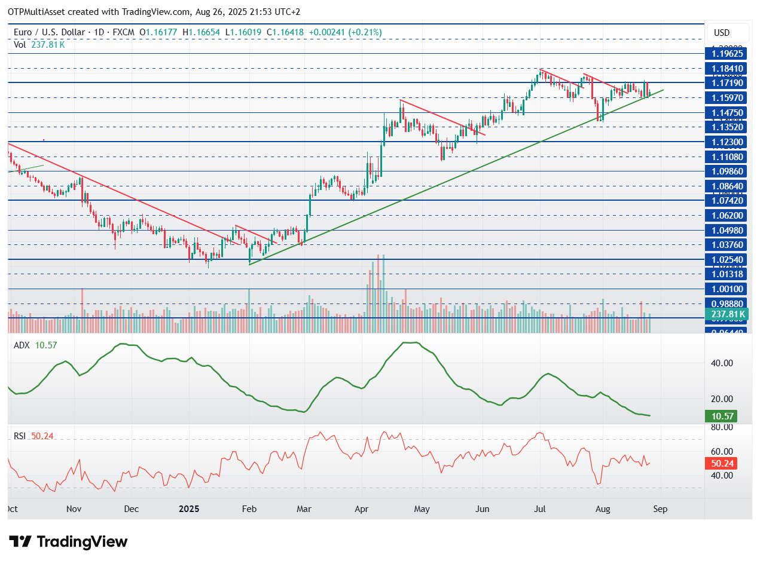This screenshot has height=564, width=760.
Task: Click the 1.01318 price level label
Action: [x=727, y=274]
